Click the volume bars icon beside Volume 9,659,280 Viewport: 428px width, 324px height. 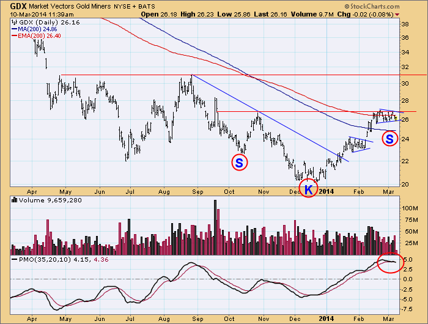point(14,200)
